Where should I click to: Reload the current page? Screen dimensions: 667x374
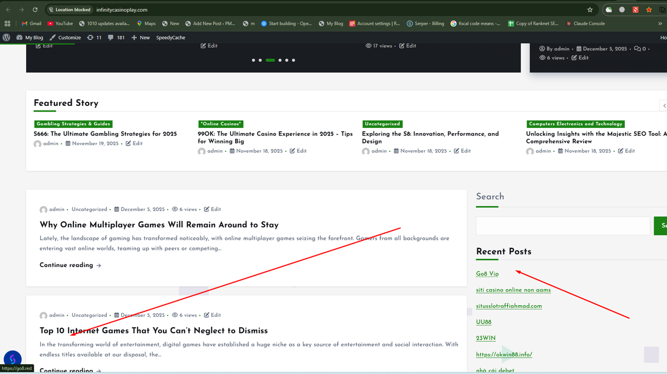(35, 9)
